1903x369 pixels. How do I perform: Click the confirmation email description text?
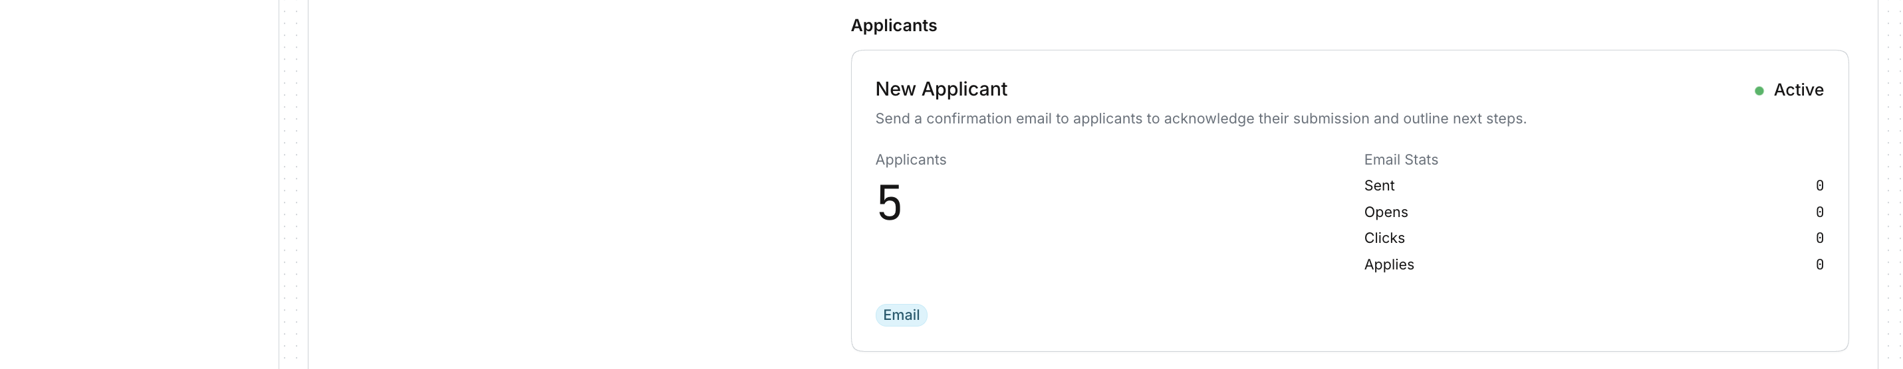1200,119
